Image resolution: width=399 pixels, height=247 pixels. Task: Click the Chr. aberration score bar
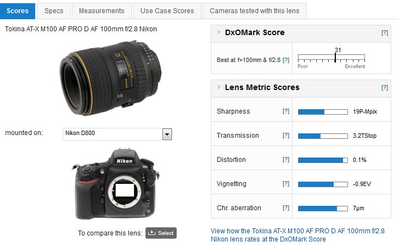[x=323, y=209]
